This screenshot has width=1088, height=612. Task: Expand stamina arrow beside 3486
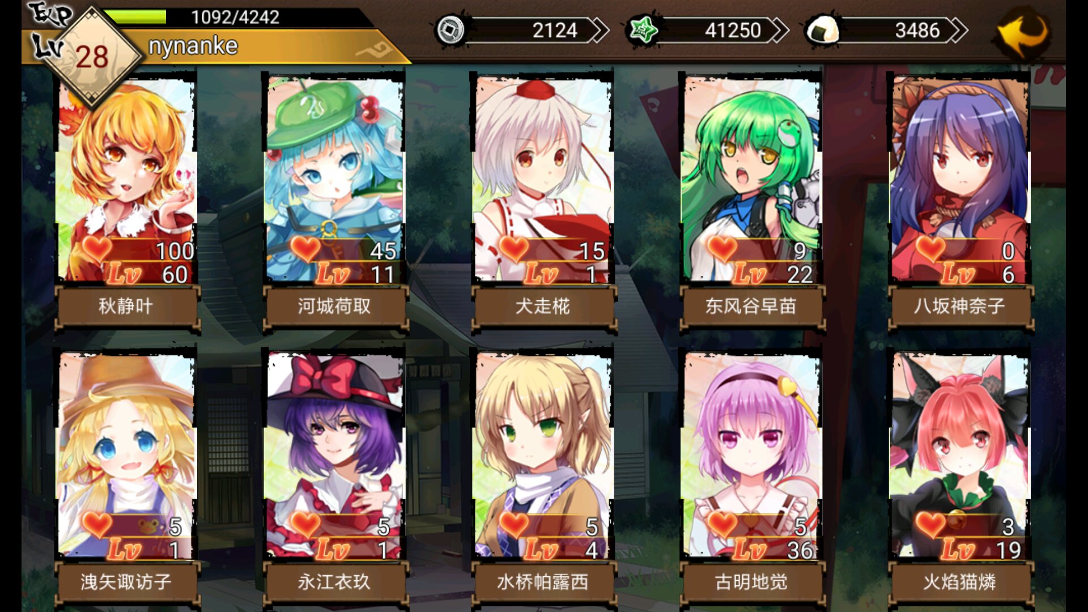(958, 30)
